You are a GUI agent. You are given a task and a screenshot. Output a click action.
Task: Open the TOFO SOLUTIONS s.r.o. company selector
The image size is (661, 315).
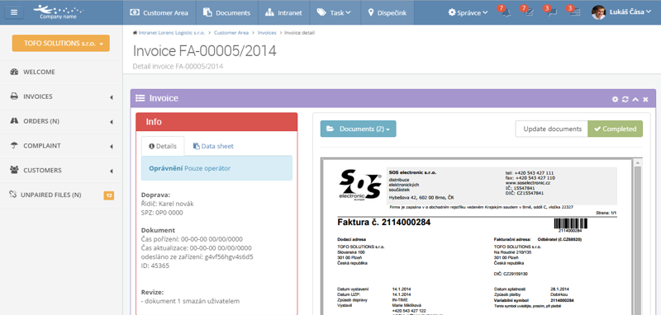(x=60, y=44)
